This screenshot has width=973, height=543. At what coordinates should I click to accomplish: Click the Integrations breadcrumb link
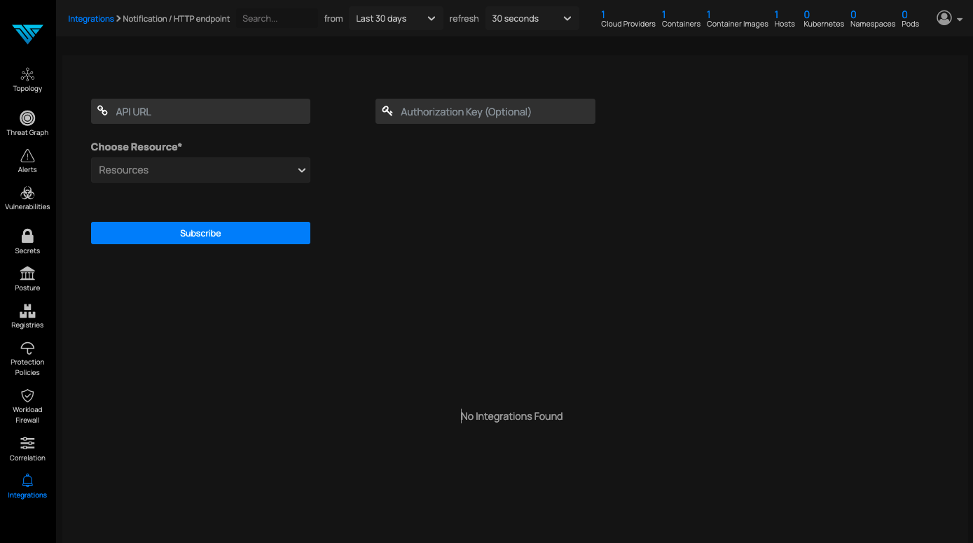pos(90,19)
